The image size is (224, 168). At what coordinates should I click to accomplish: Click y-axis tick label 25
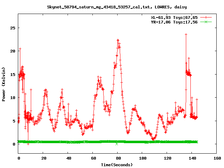(13, 28)
